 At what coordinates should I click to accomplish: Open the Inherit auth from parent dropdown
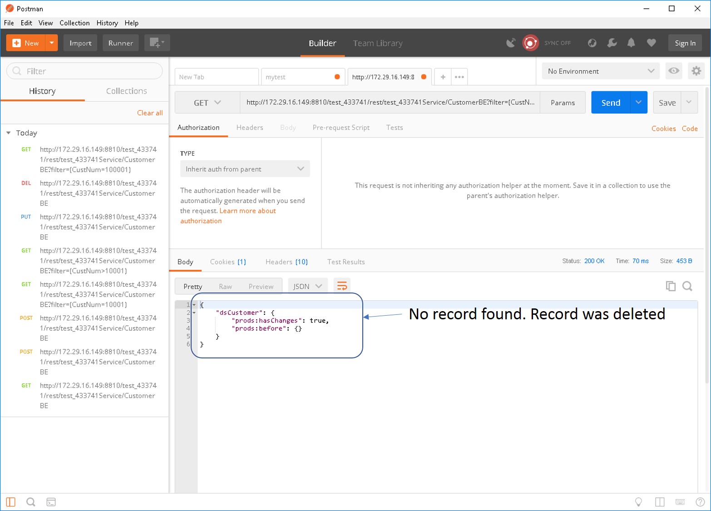click(245, 169)
